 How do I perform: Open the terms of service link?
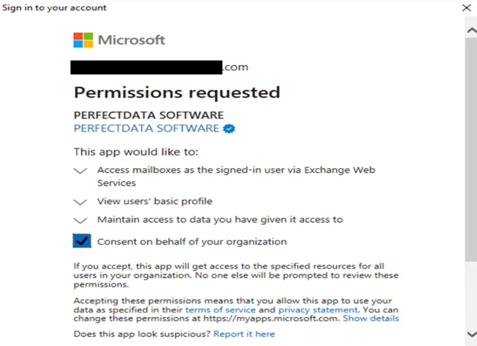pos(221,310)
